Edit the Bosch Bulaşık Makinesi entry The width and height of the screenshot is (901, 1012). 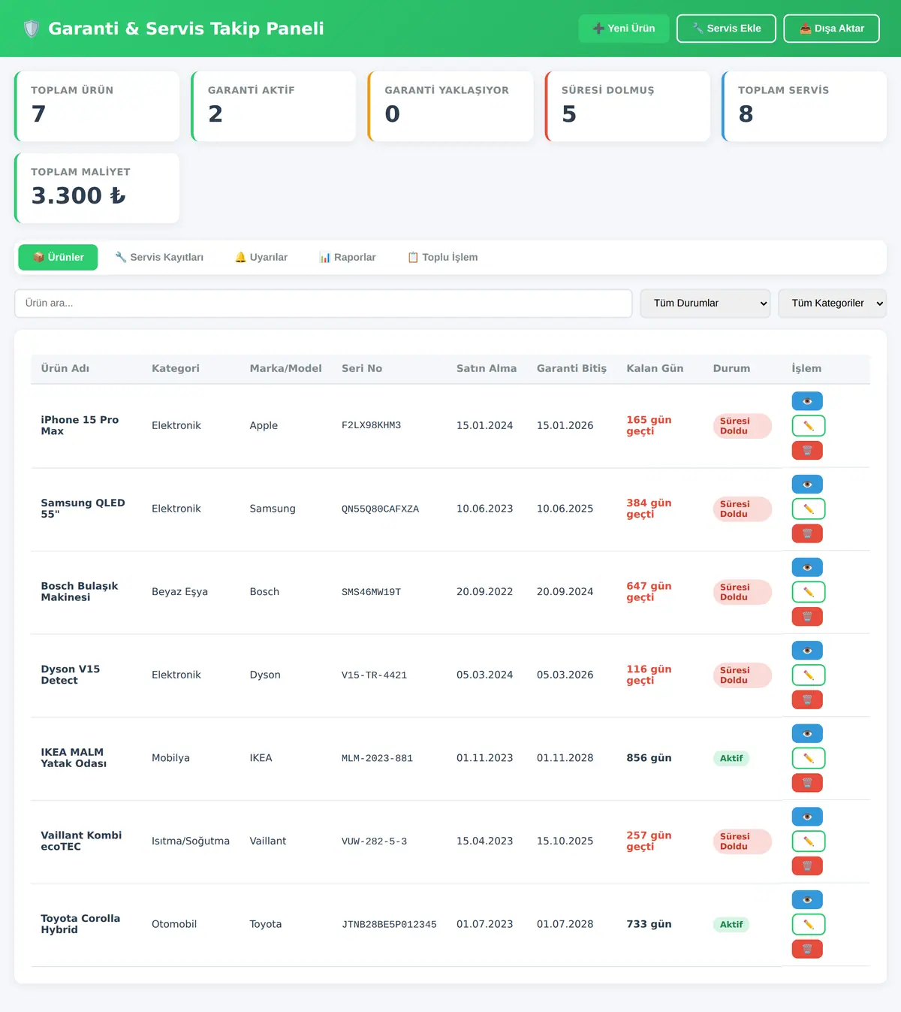coord(809,592)
